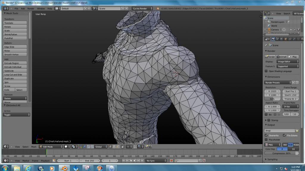Click the Subdivide button
Image resolution: width=305 pixels, height=171 pixels.
coord(15,71)
